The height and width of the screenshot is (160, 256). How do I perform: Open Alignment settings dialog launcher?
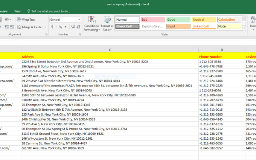(x=47, y=35)
